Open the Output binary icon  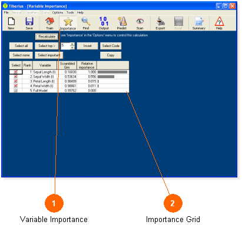click(104, 21)
